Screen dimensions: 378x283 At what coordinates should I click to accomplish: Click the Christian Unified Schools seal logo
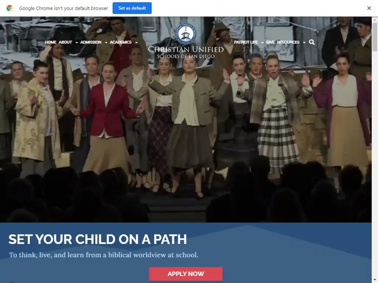click(186, 34)
